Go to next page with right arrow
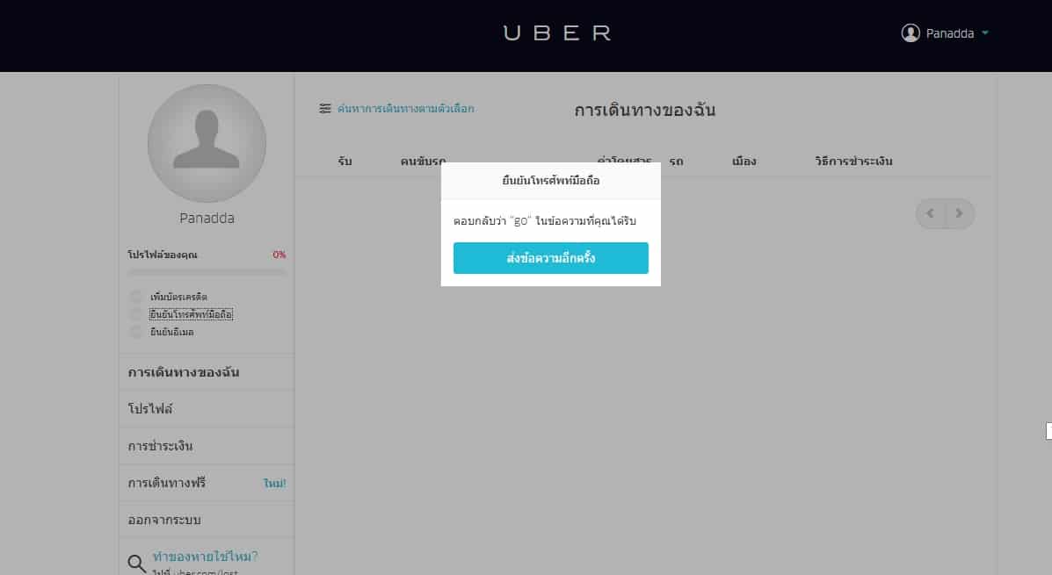1052x575 pixels. [x=960, y=214]
